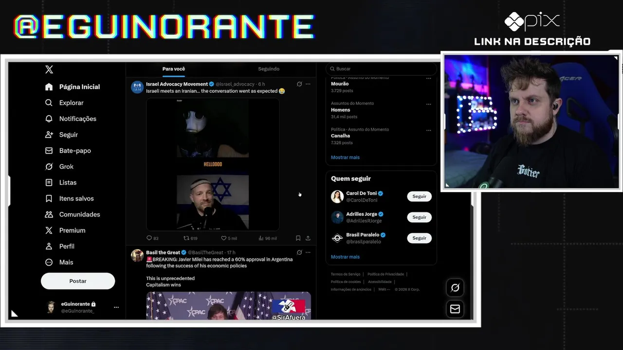623x350 pixels.
Task: Open more options on Israel Advocacy post
Action: coord(308,84)
